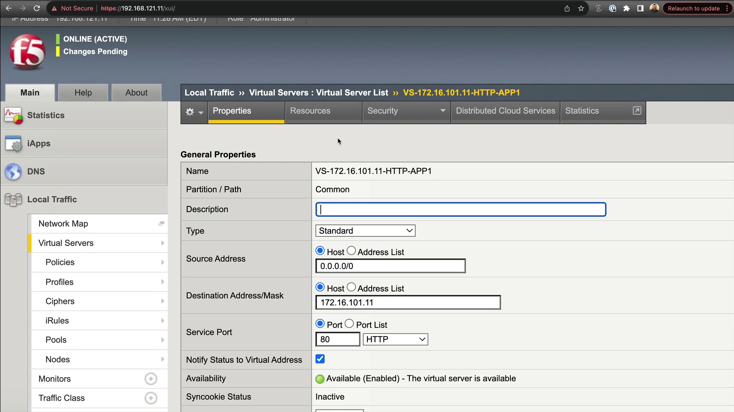
Task: Click into the Description text field
Action: [461, 209]
